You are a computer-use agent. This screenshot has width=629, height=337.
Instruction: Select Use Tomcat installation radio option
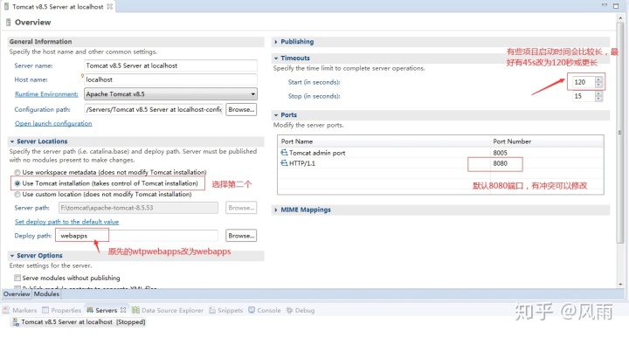click(x=17, y=183)
